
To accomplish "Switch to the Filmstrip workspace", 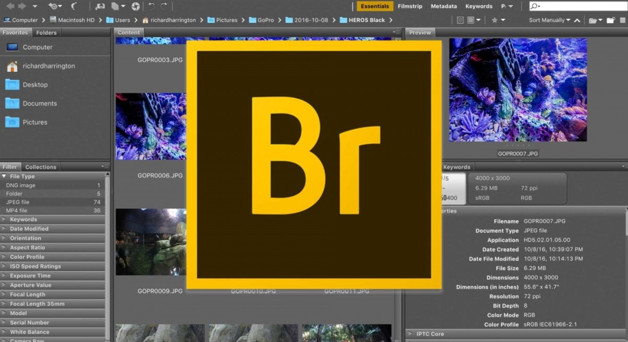I will [x=410, y=6].
